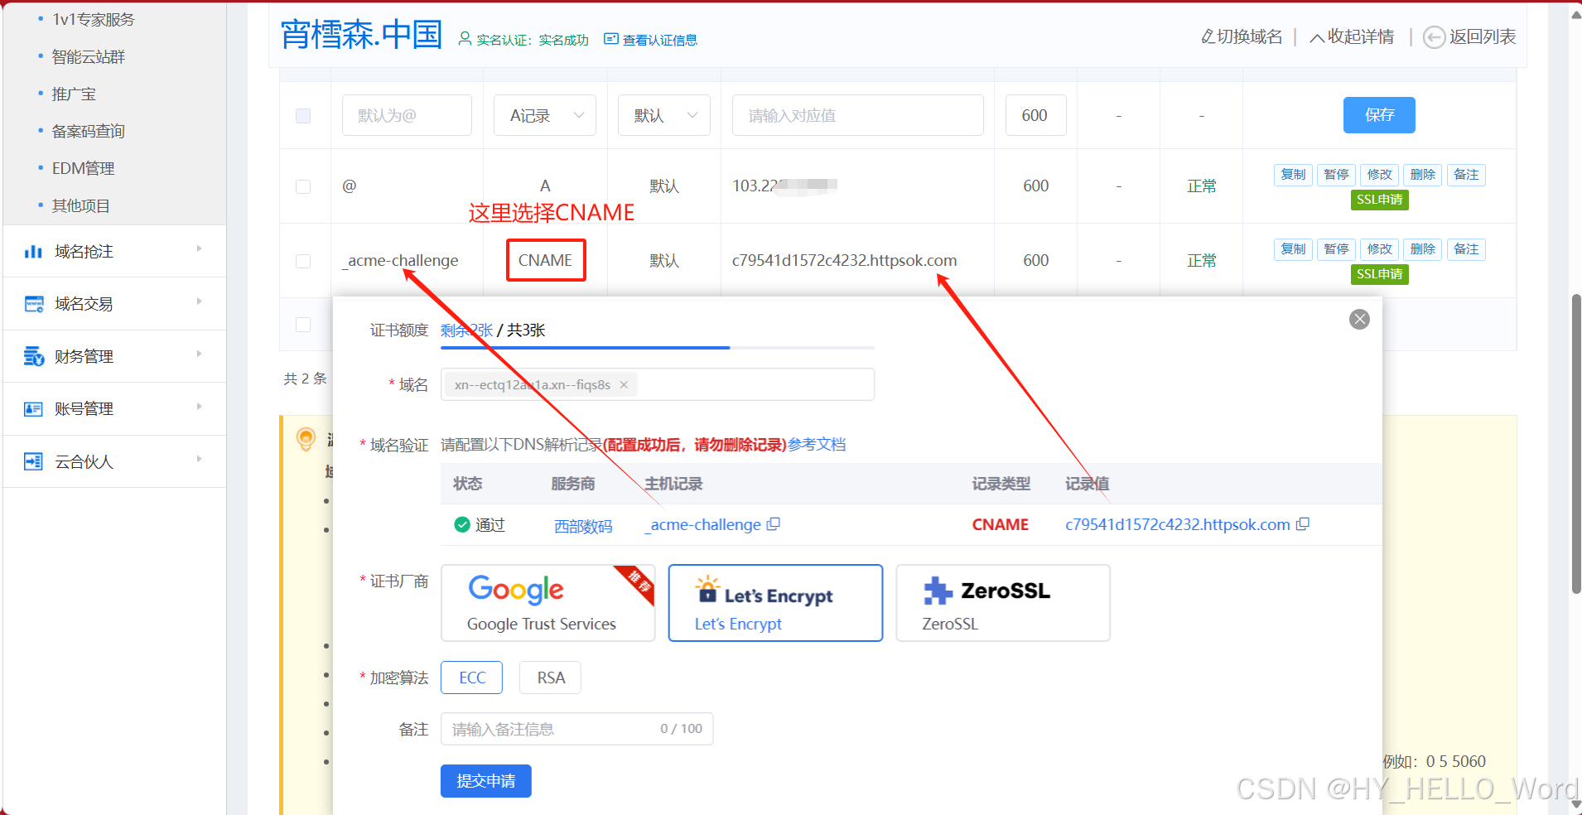The height and width of the screenshot is (815, 1582).
Task: Click the 云合伙人 arrow-list sidebar icon
Action: pyautogui.click(x=32, y=461)
